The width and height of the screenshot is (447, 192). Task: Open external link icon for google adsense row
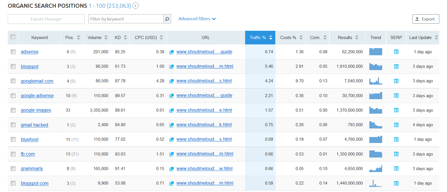point(171,96)
